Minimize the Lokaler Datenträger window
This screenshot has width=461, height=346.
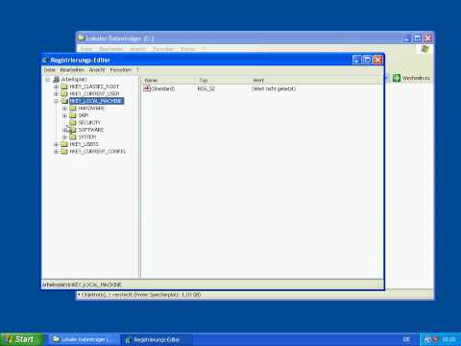click(x=407, y=38)
